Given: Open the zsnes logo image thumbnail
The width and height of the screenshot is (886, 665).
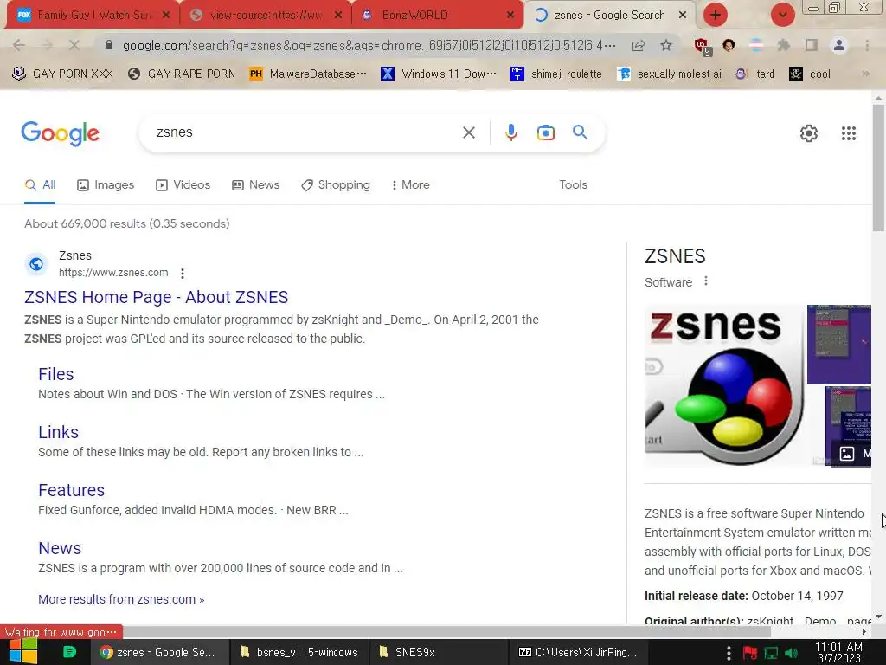Looking at the screenshot, I should click(725, 385).
